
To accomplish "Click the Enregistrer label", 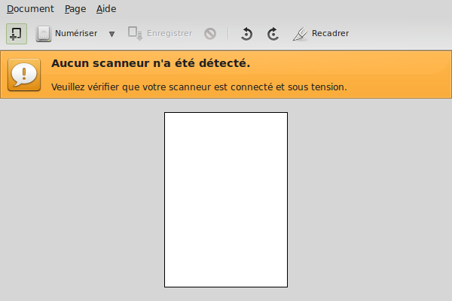I will pyautogui.click(x=169, y=33).
